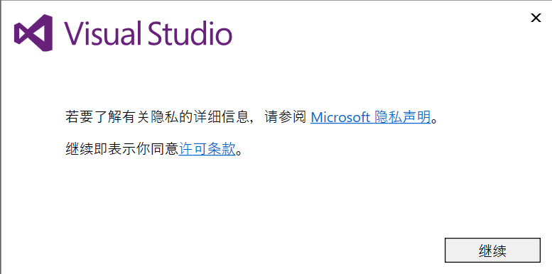The width and height of the screenshot is (552, 274).
Task: Click the purple Visual Studio logo icon
Action: click(33, 33)
